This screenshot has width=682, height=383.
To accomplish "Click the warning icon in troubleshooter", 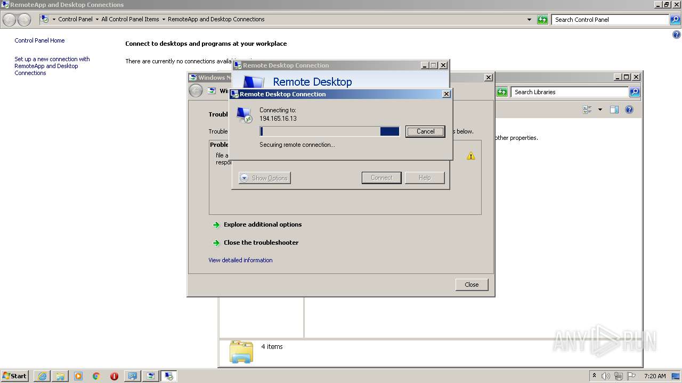I will click(x=470, y=156).
